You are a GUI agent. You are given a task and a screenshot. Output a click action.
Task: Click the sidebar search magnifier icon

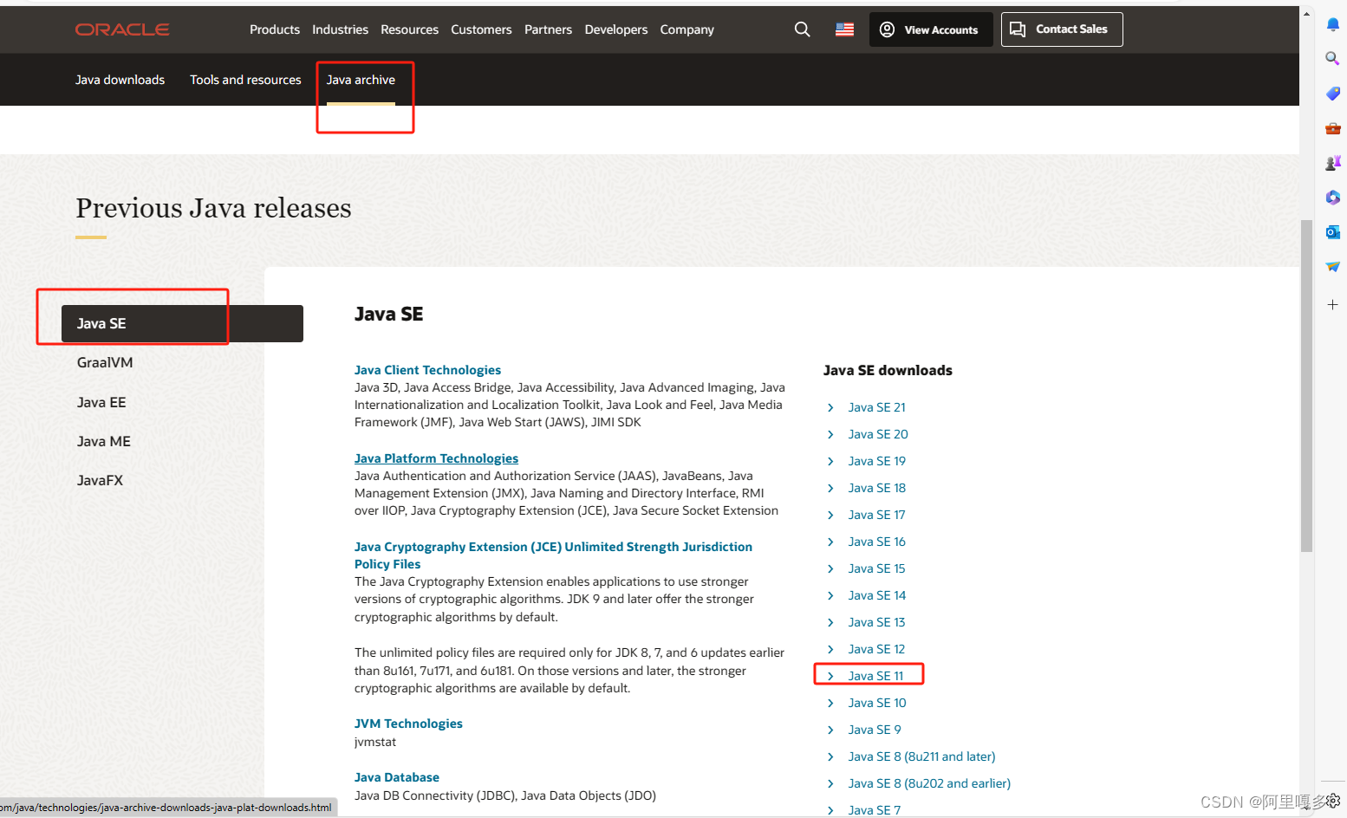pyautogui.click(x=1333, y=58)
